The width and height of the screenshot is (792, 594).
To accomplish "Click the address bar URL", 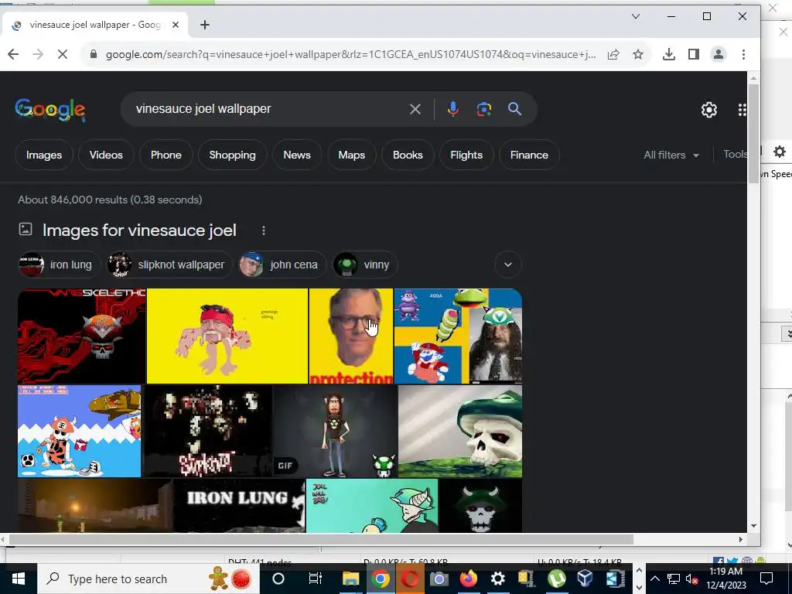I will coord(350,54).
